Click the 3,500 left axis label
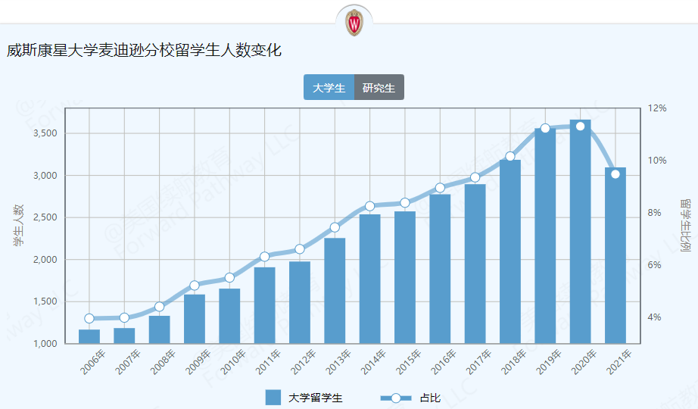 click(x=45, y=133)
